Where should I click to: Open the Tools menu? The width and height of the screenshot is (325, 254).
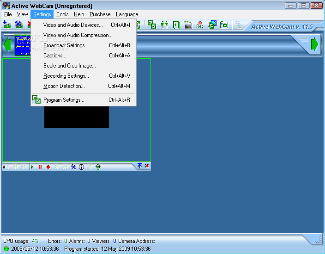click(62, 14)
